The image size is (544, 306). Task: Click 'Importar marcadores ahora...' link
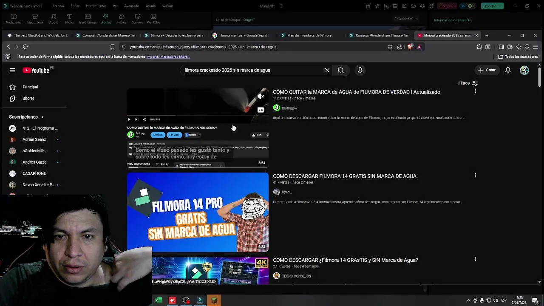[168, 57]
